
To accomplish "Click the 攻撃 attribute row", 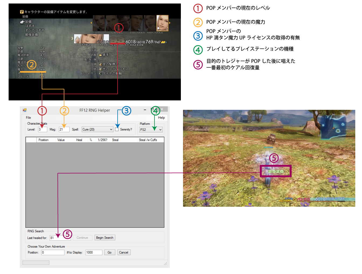I will pyautogui.click(x=31, y=48).
